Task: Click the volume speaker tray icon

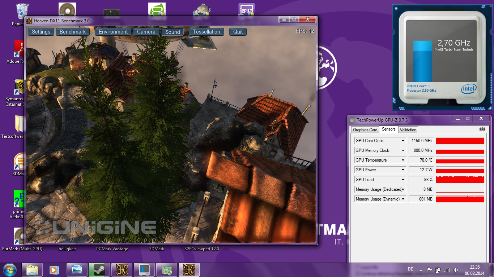Action: (x=455, y=270)
